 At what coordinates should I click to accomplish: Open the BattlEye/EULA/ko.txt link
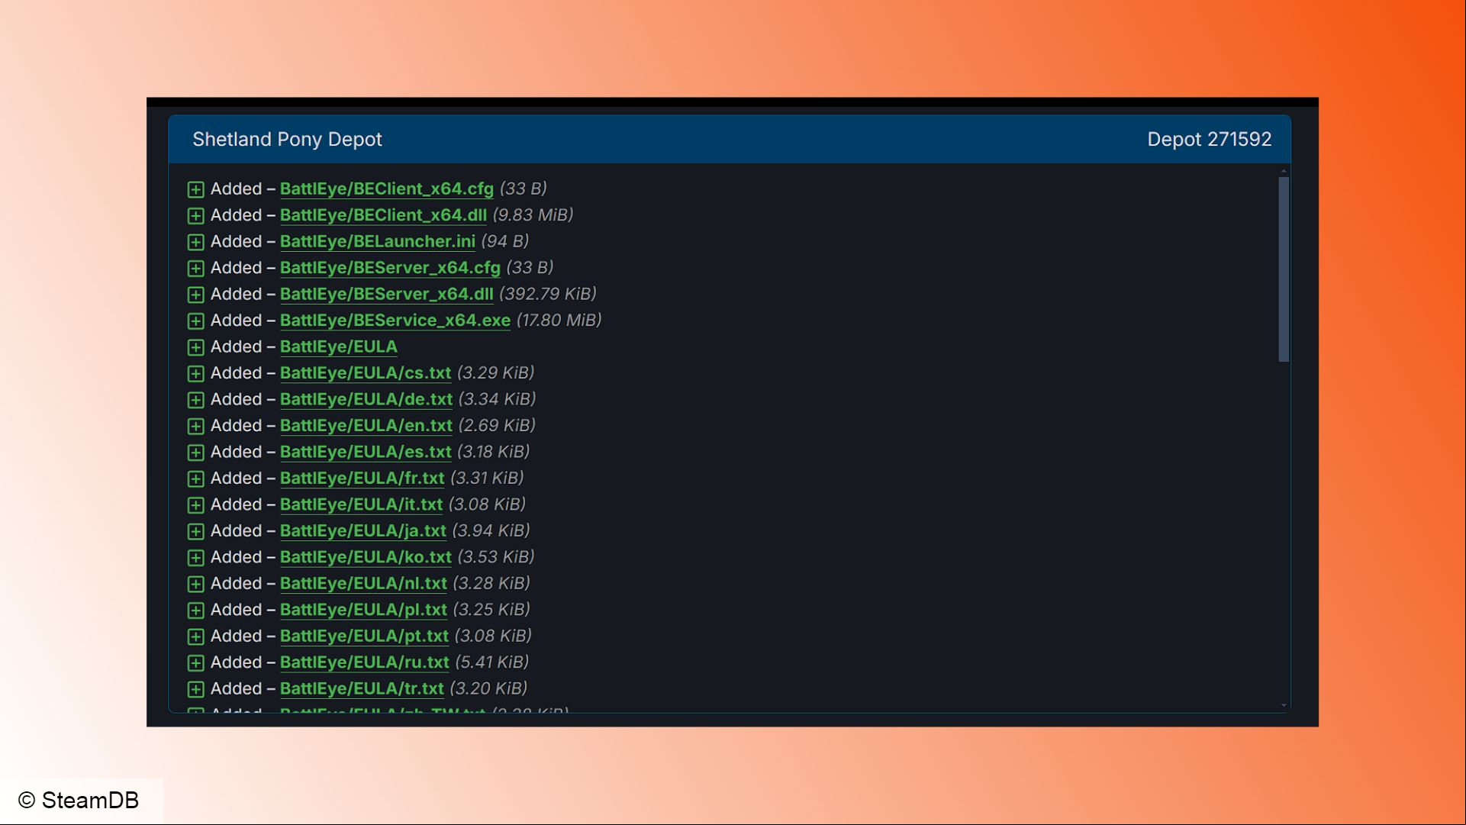(366, 557)
